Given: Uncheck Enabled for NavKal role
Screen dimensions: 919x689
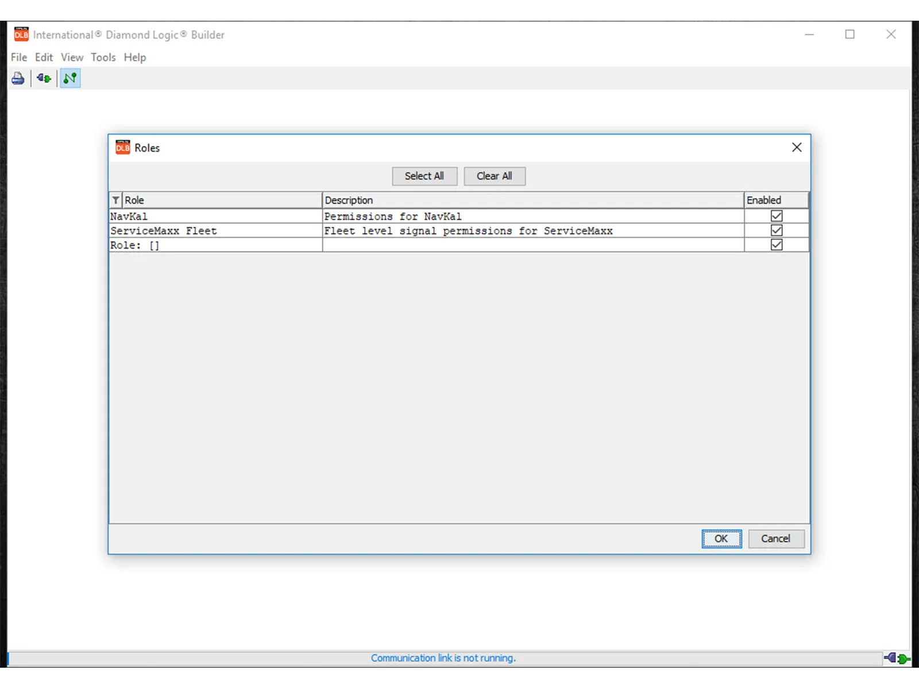Looking at the screenshot, I should tap(777, 216).
